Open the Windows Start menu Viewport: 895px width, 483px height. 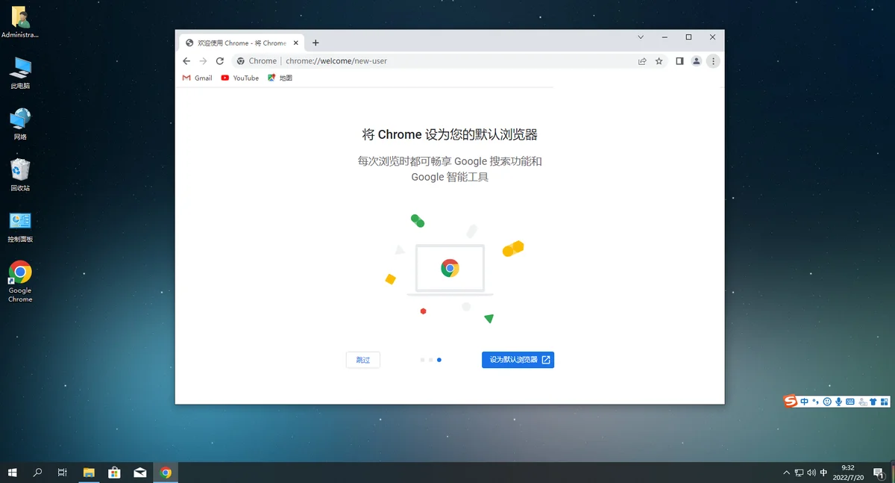pyautogui.click(x=13, y=473)
